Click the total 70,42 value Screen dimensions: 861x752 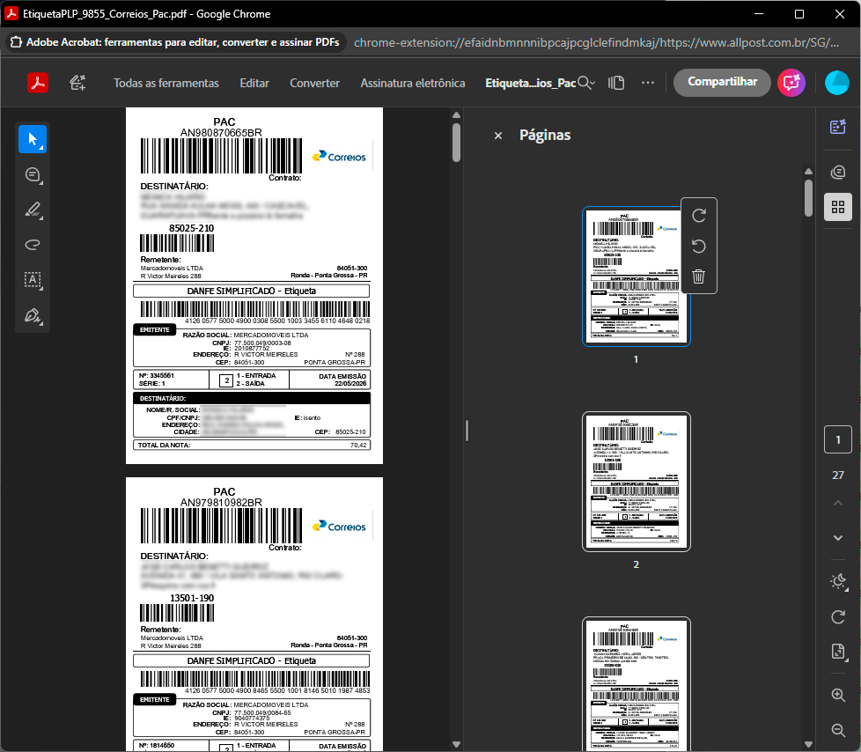358,445
